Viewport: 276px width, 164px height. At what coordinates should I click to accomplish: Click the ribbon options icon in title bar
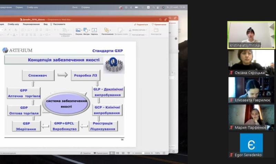coord(166,20)
